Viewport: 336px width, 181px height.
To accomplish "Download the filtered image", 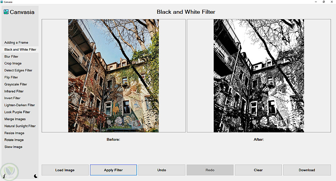I will click(307, 170).
